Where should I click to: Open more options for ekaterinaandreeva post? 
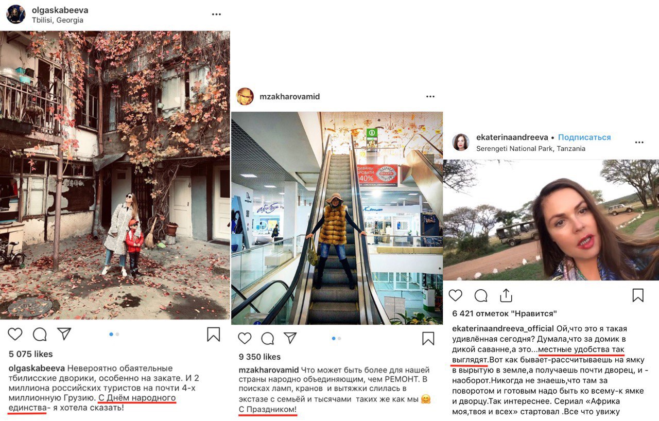[x=639, y=143]
